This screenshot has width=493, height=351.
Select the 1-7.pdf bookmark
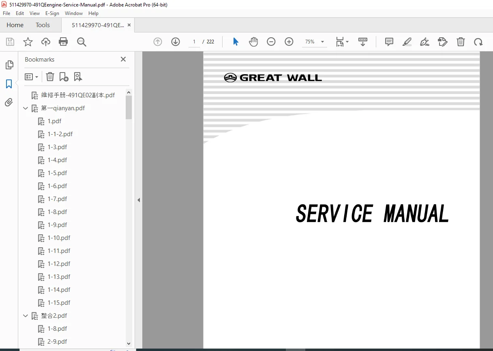57,199
